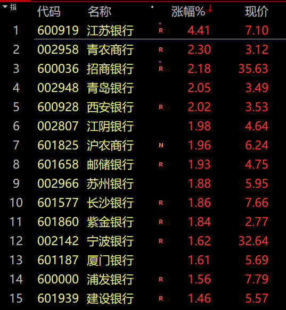Click the R icon next to 西安银行
286x310 pixels.
coord(161,107)
